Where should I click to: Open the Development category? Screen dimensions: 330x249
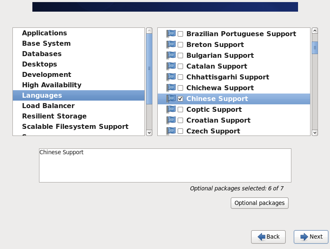(46, 75)
